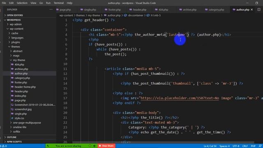Open 404.php in the explorer
Image resolution: width=263 pixels, height=148 pixels.
19,65
